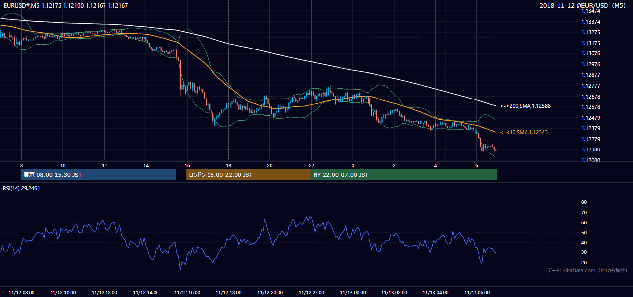The image size is (633, 297).
Task: Click the 11/12 22:00 date label
Action: pyautogui.click(x=312, y=293)
